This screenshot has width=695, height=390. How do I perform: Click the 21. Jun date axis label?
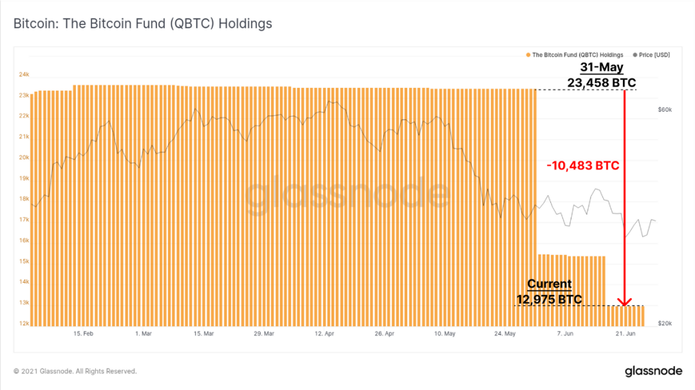click(625, 333)
